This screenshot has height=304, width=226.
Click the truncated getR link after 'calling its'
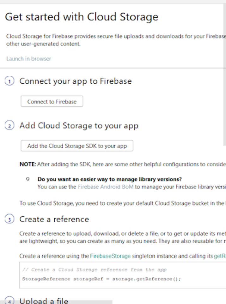click(220, 256)
